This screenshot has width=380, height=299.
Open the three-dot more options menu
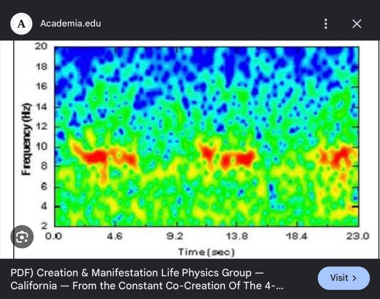tap(326, 24)
